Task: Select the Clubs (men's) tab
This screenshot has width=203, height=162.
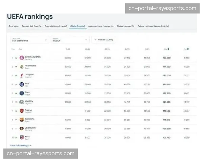Action: coord(77,26)
